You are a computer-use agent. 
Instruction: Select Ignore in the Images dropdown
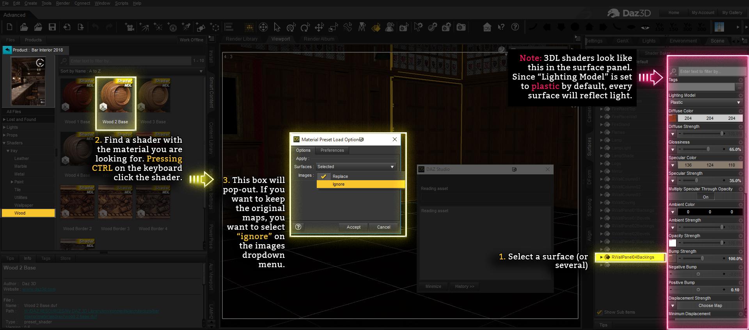tap(361, 184)
